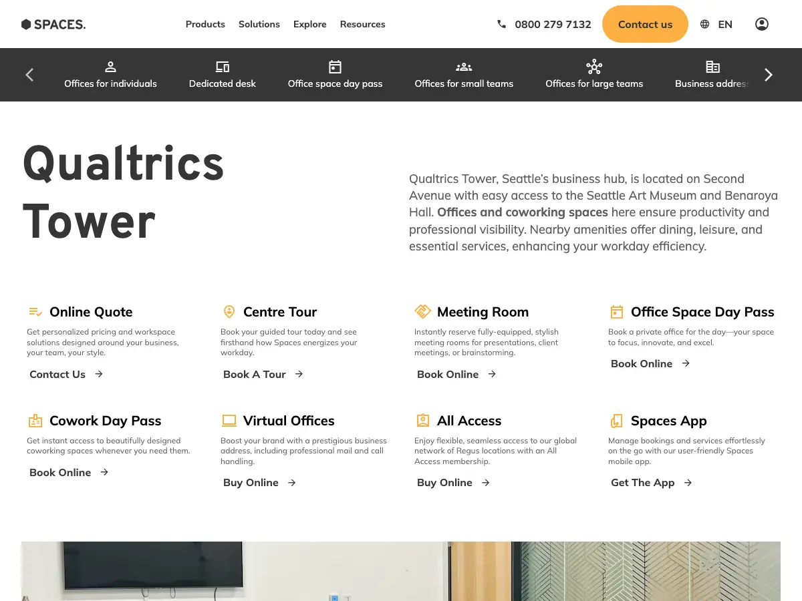Click the Spaces App heading
802x601 pixels.
click(x=669, y=421)
